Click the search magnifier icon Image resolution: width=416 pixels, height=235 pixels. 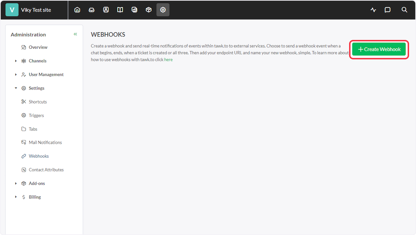pyautogui.click(x=404, y=10)
